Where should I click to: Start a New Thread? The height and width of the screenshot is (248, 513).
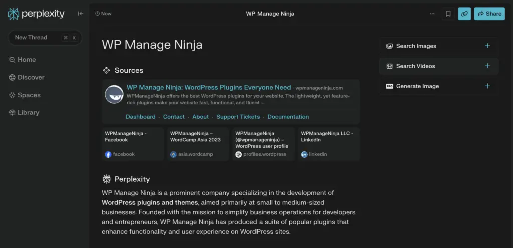pos(45,37)
